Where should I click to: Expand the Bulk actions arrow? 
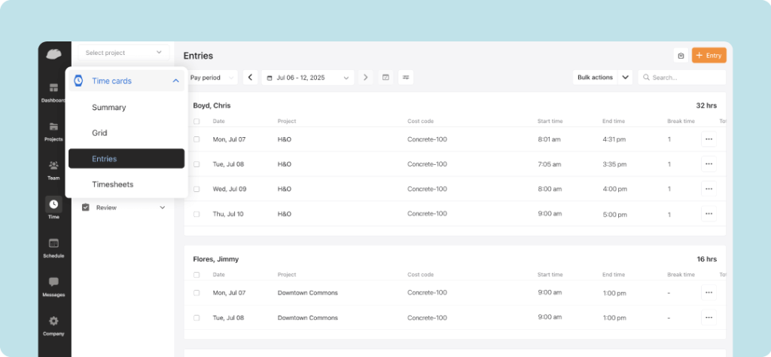click(x=625, y=78)
